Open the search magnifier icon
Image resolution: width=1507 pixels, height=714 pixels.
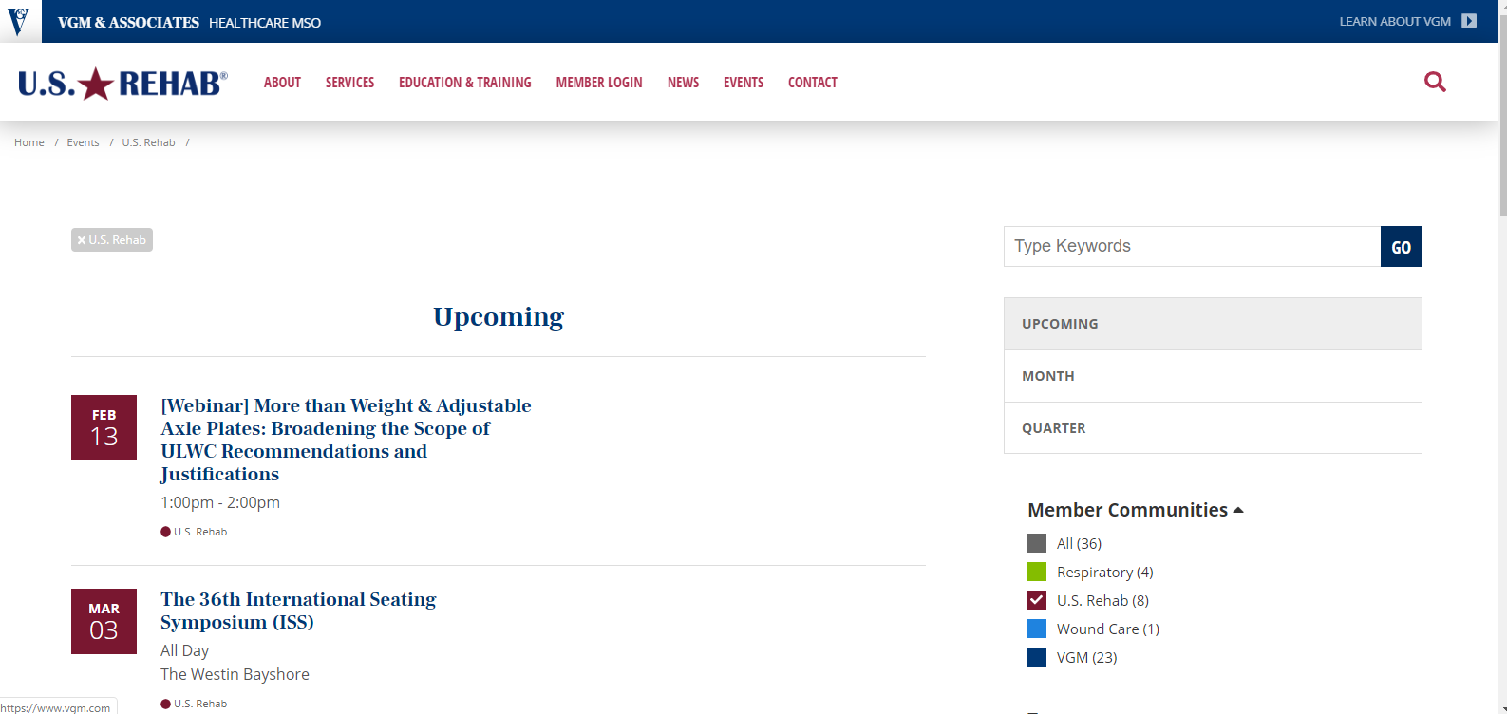(1435, 83)
